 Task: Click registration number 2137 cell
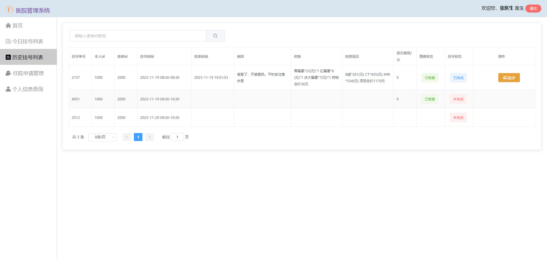pyautogui.click(x=80, y=78)
